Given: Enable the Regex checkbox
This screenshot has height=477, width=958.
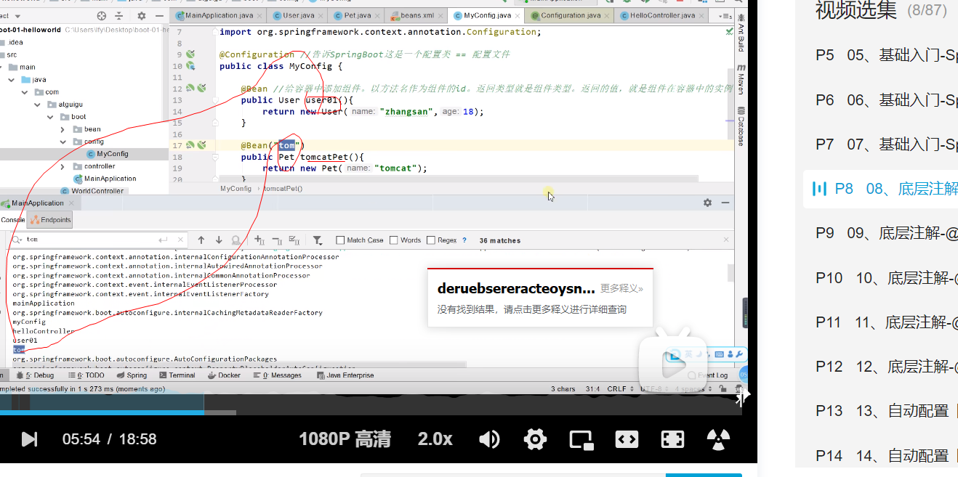Looking at the screenshot, I should coord(431,240).
